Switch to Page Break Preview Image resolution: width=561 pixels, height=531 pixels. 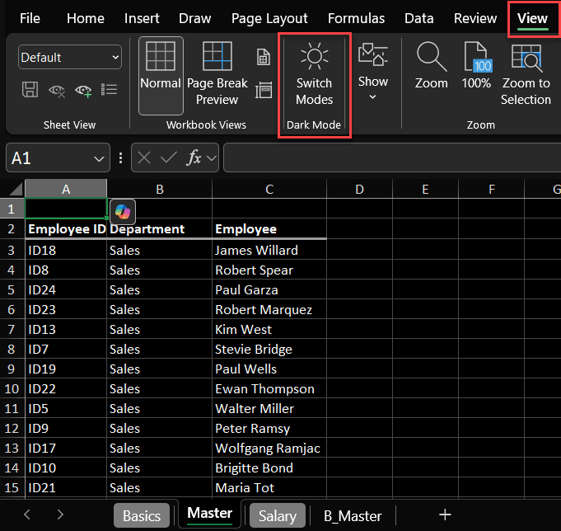pyautogui.click(x=217, y=73)
